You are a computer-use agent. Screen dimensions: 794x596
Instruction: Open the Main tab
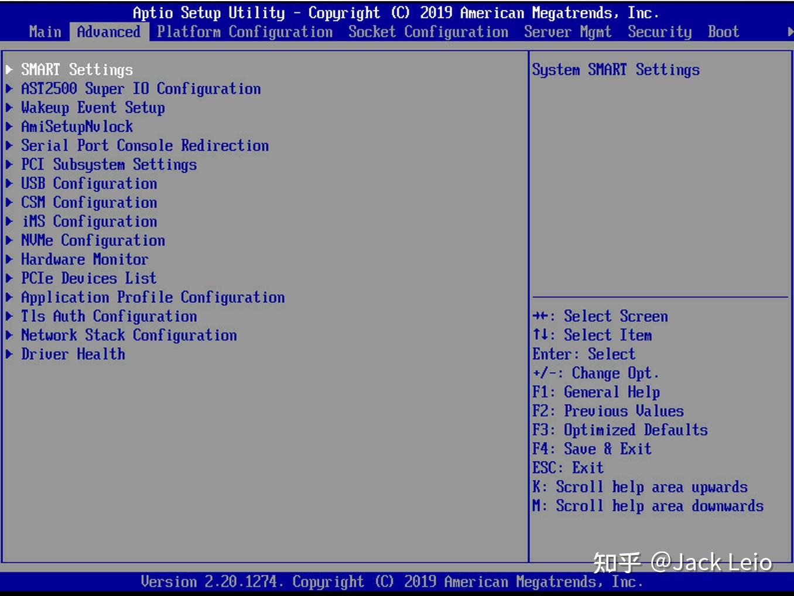(x=45, y=32)
